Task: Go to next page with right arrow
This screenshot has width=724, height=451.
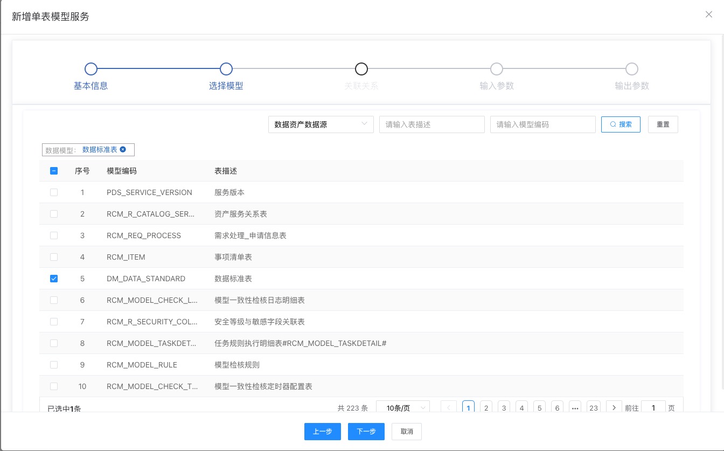Action: coord(614,408)
